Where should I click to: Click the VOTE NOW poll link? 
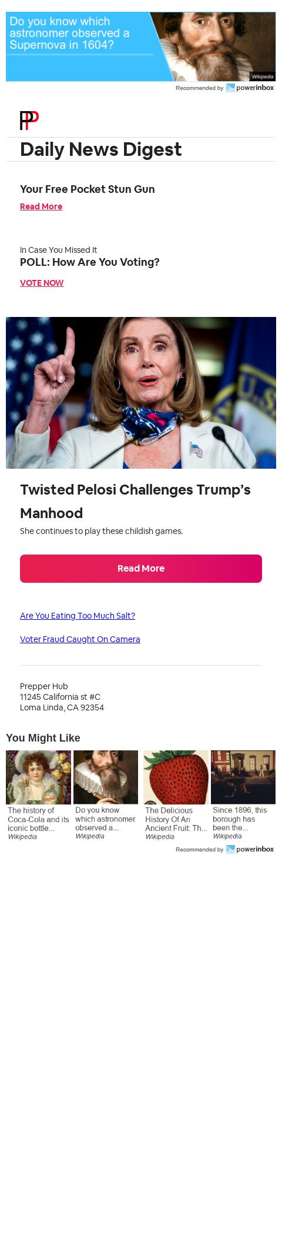tap(42, 283)
